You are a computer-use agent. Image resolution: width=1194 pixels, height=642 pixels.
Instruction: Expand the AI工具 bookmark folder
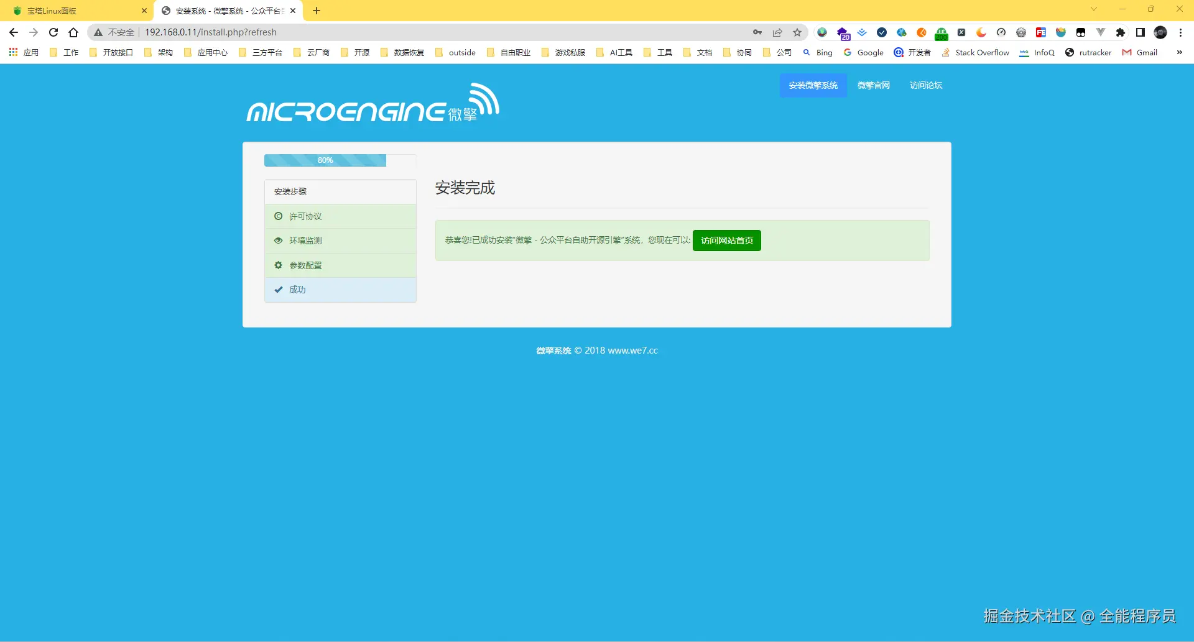[614, 53]
